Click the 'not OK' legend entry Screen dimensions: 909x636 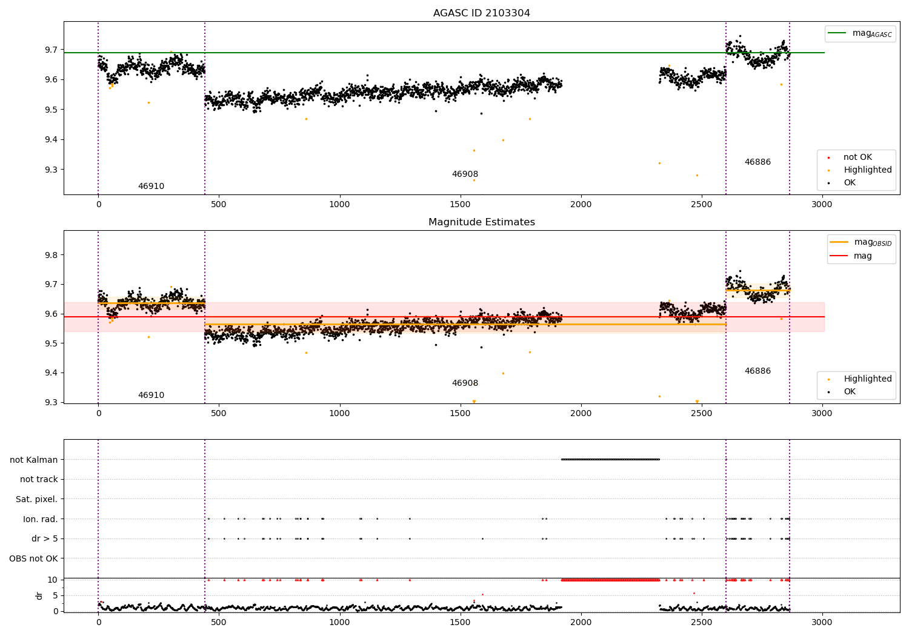tap(857, 157)
